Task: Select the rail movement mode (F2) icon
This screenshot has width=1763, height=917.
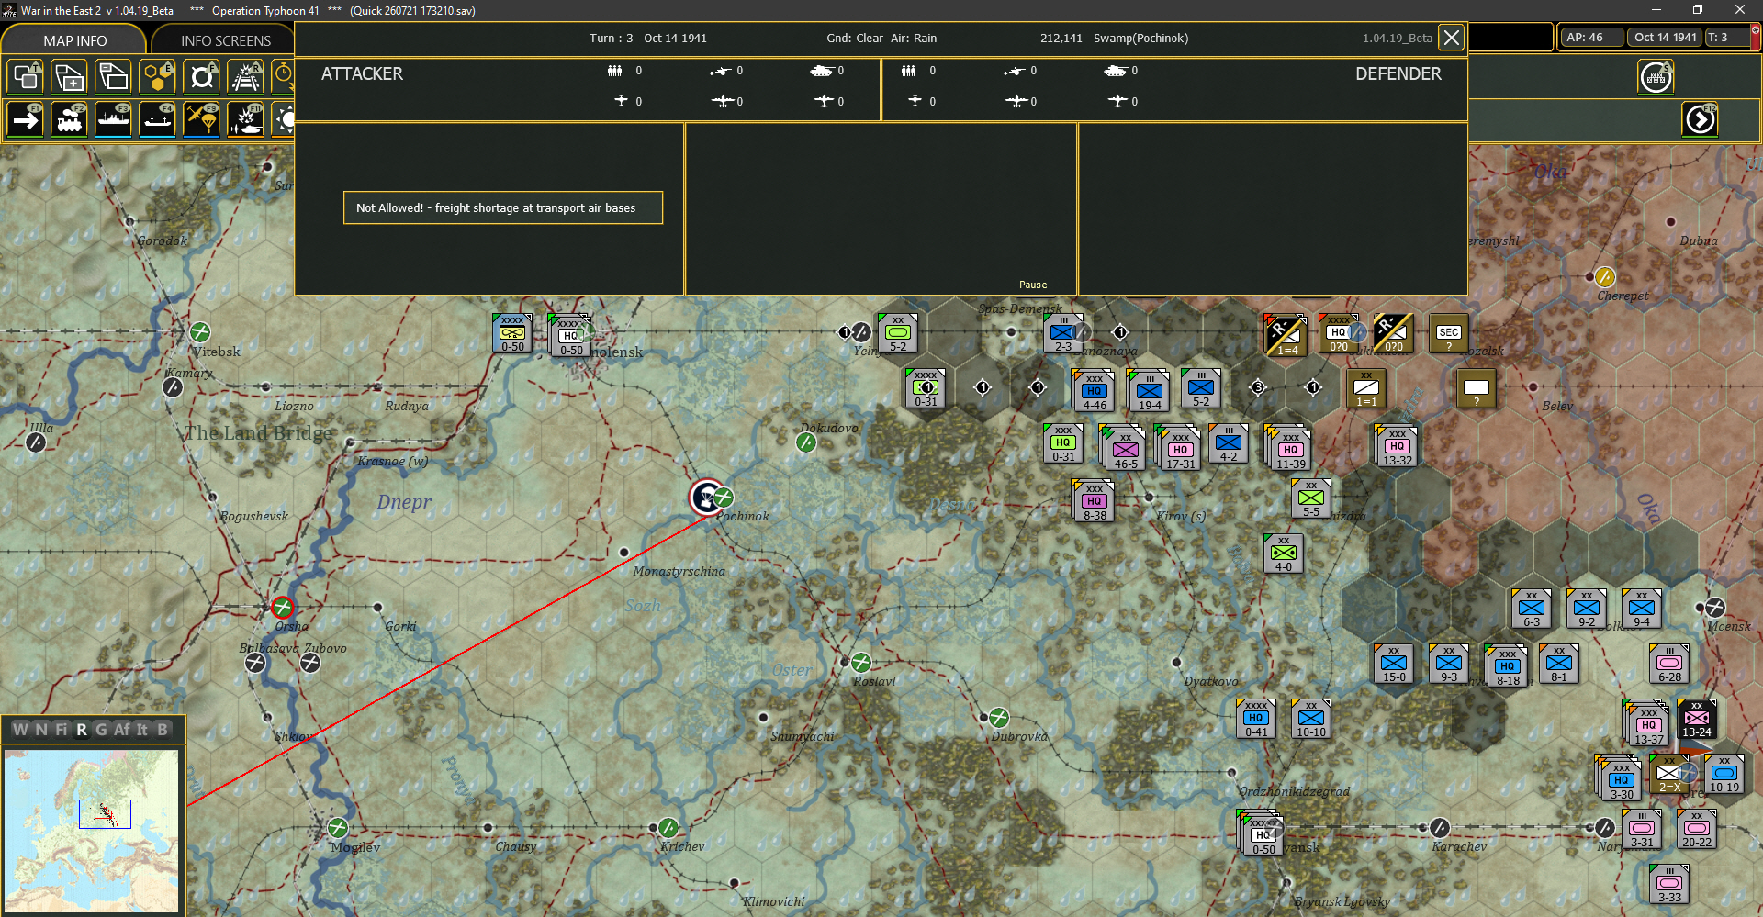Action: [69, 120]
